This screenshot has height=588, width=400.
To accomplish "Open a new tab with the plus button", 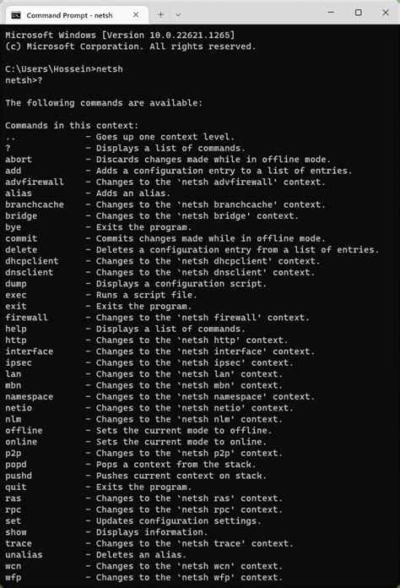I will click(x=160, y=14).
